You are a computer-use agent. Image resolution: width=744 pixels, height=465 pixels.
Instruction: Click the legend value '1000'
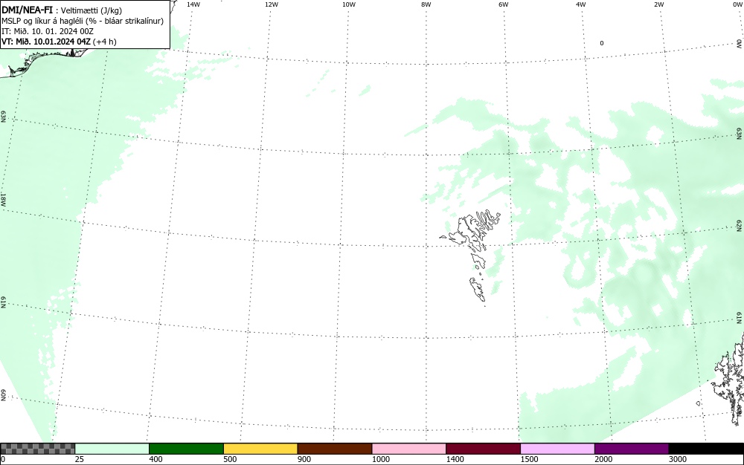tap(380, 459)
